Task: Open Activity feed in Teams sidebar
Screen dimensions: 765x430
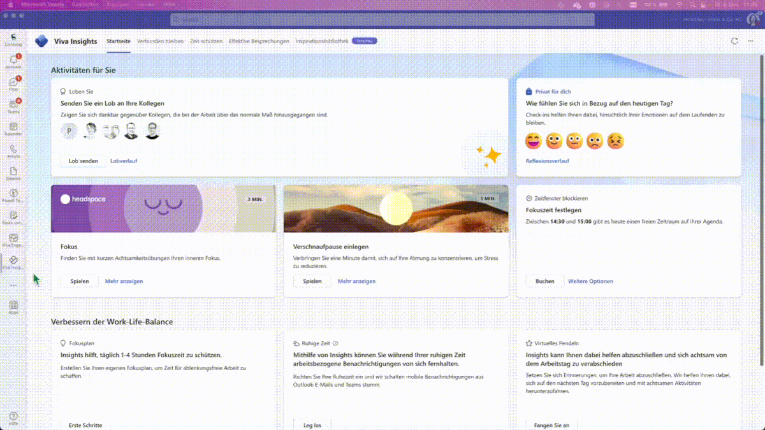Action: click(x=13, y=61)
